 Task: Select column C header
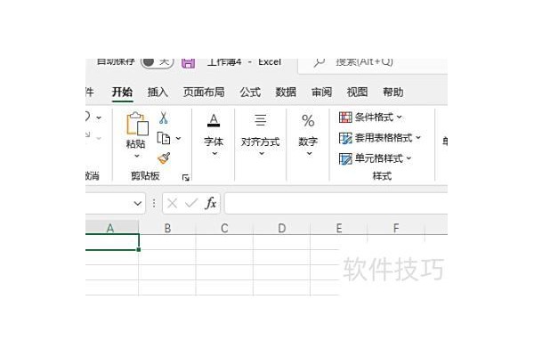click(224, 228)
